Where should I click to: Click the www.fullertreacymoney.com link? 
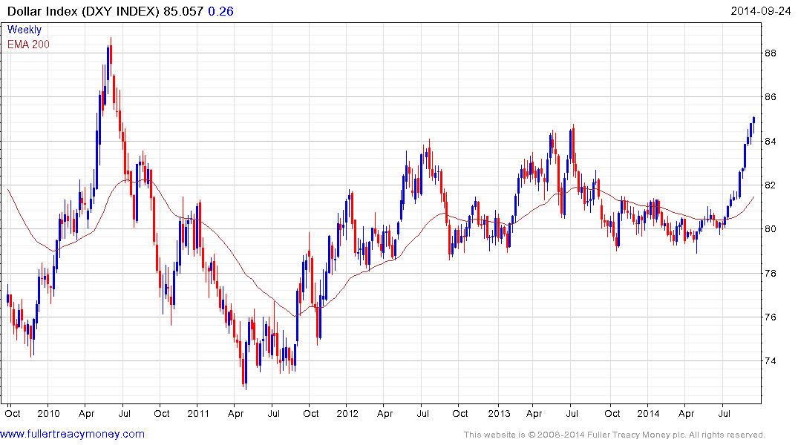[72, 434]
